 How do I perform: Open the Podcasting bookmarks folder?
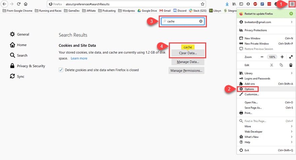point(107,10)
